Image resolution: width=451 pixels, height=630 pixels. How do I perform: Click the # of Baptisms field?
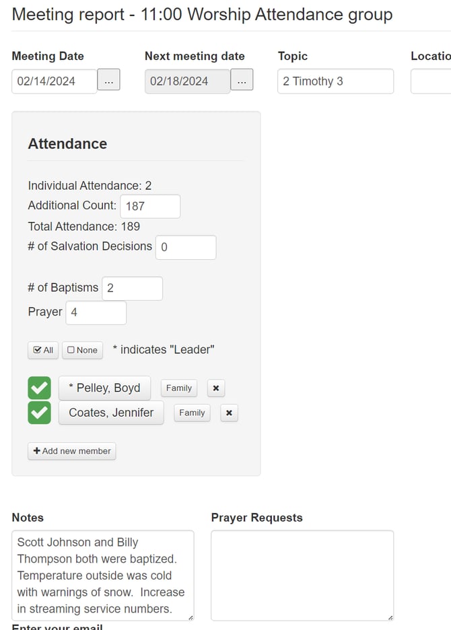132,288
